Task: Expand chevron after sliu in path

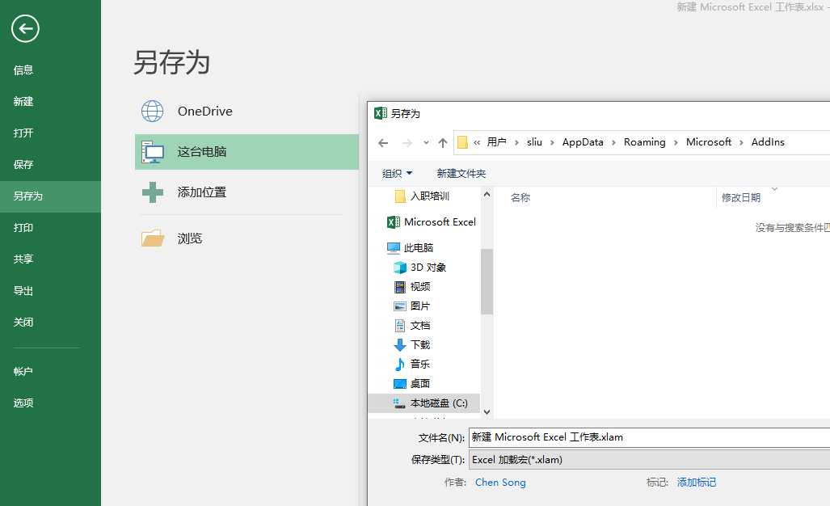Action: click(x=552, y=142)
